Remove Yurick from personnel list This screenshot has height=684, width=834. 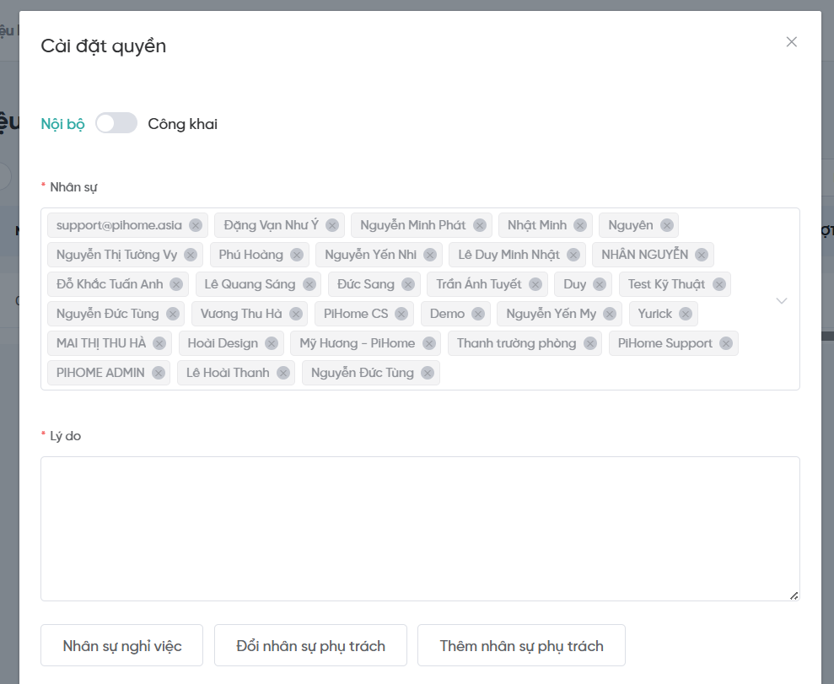(x=686, y=314)
